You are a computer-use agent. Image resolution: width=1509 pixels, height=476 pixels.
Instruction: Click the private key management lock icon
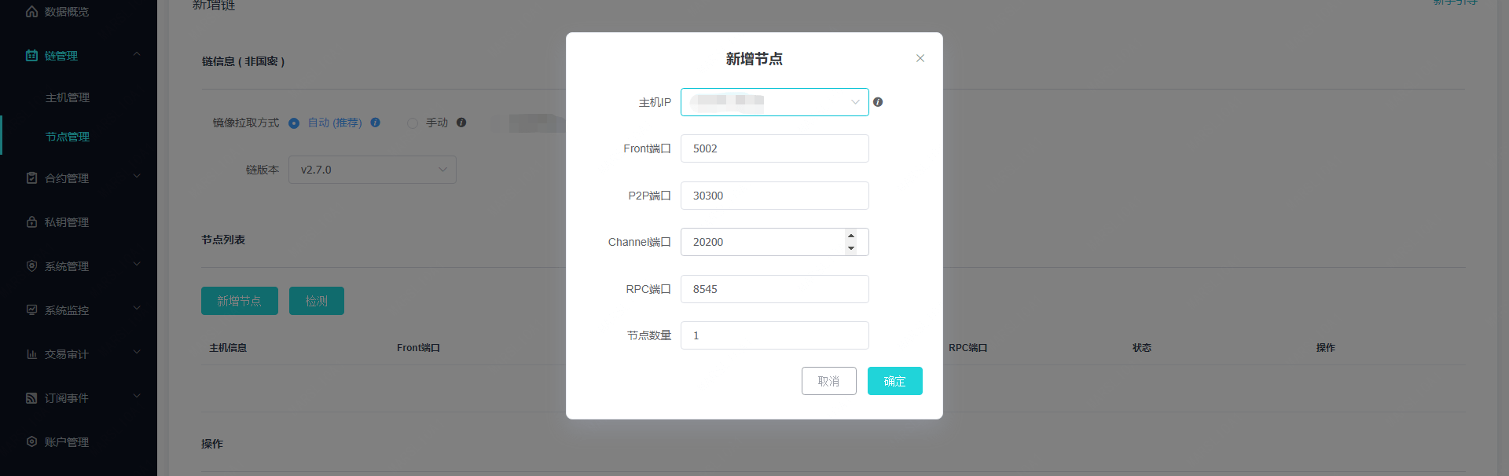coord(31,222)
